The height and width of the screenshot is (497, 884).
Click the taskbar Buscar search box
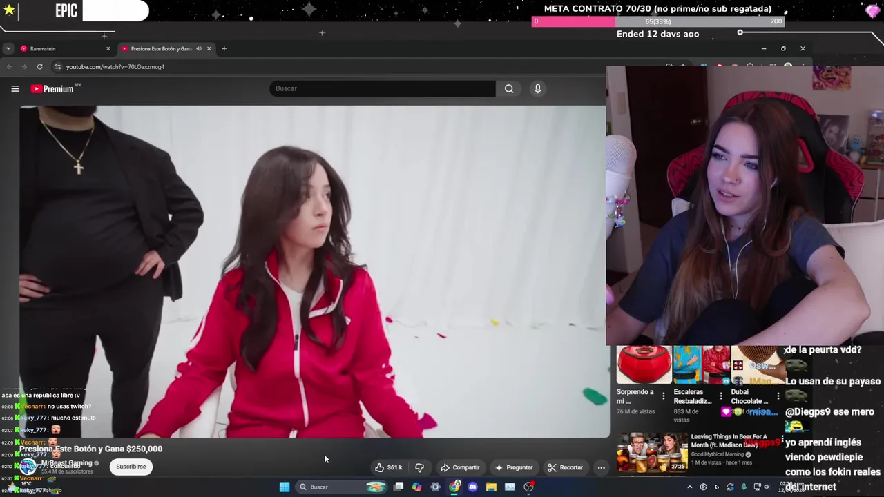point(342,487)
